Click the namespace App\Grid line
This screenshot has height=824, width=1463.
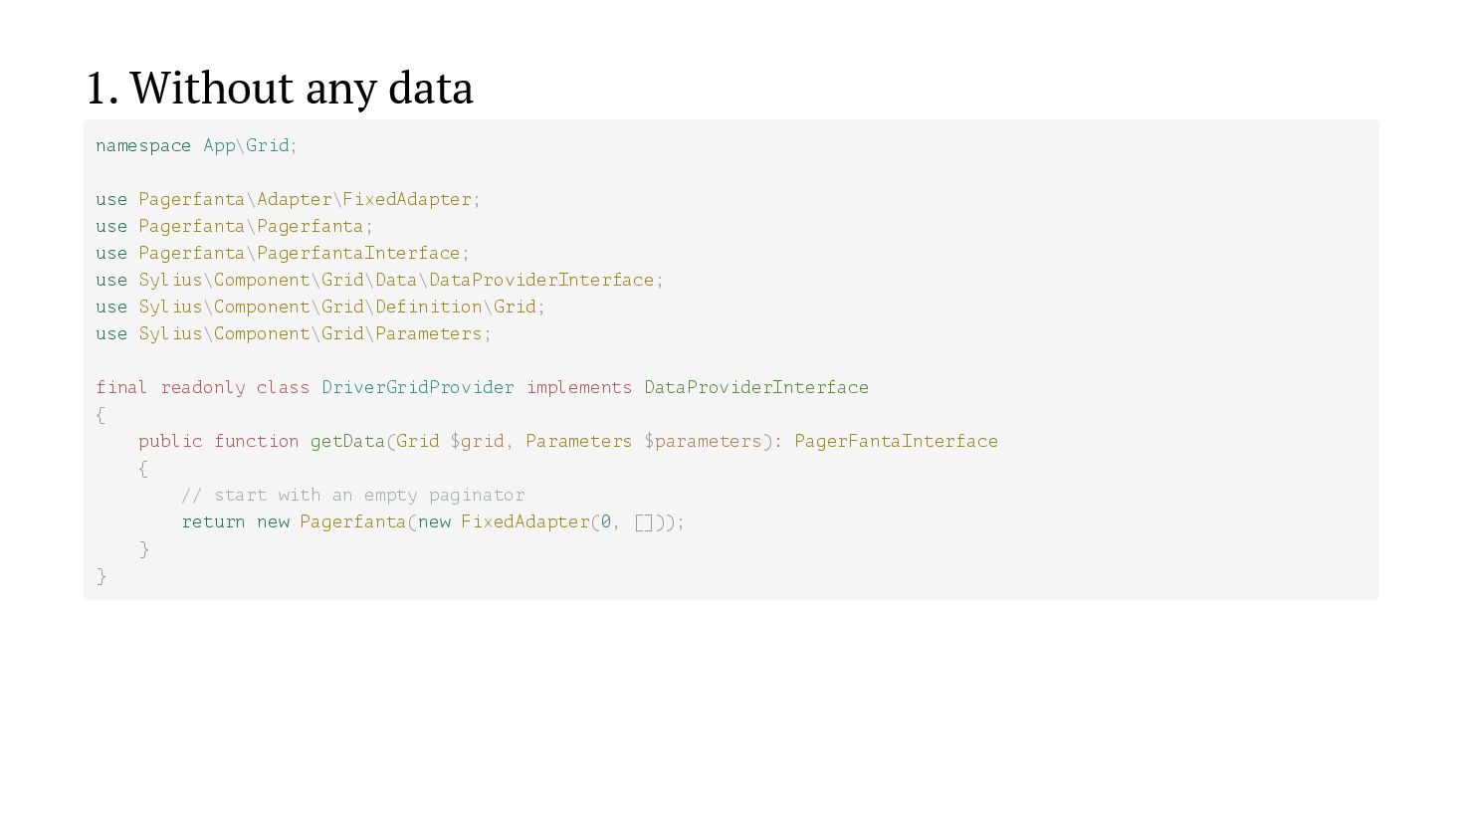[x=196, y=145]
